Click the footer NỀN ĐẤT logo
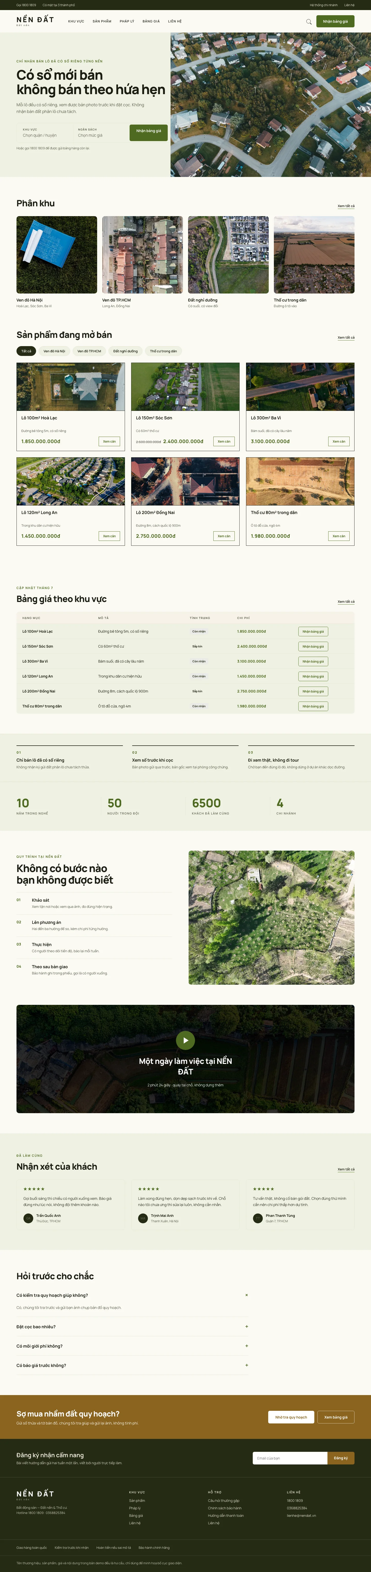 (x=35, y=1495)
